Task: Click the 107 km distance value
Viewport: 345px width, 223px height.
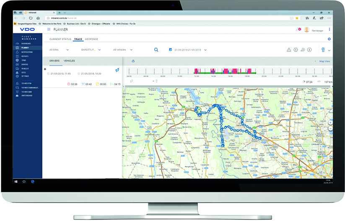Action: 328,82
